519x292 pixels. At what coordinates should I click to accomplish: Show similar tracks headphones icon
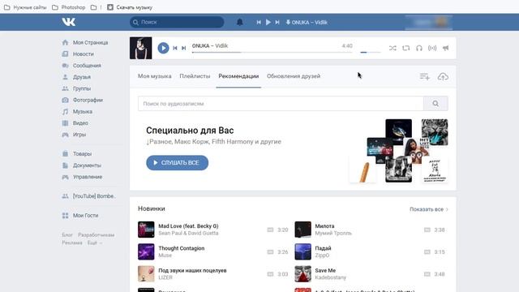point(419,48)
